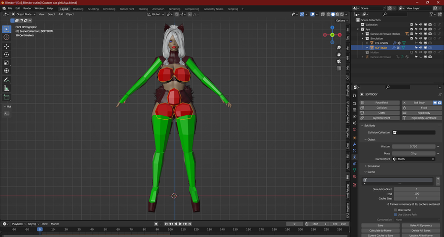Switch perspective/orthographic grid icon

click(338, 68)
